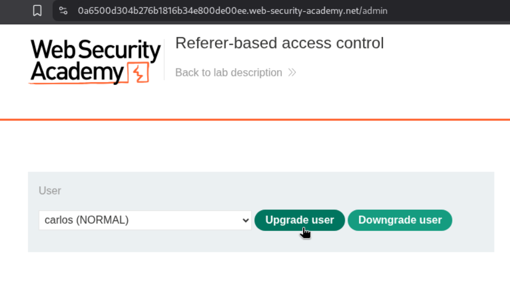This screenshot has width=510, height=282.
Task: Follow the Back to lab description link
Action: click(x=229, y=73)
